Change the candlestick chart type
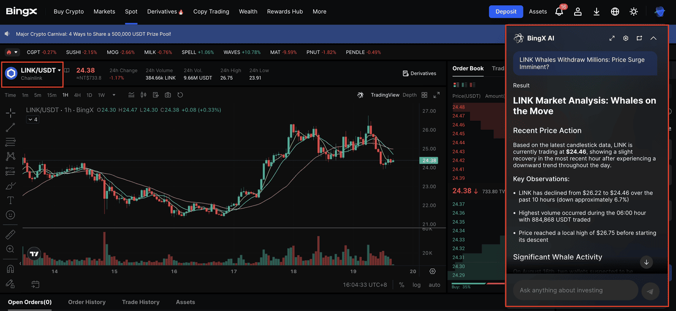 pyautogui.click(x=144, y=95)
